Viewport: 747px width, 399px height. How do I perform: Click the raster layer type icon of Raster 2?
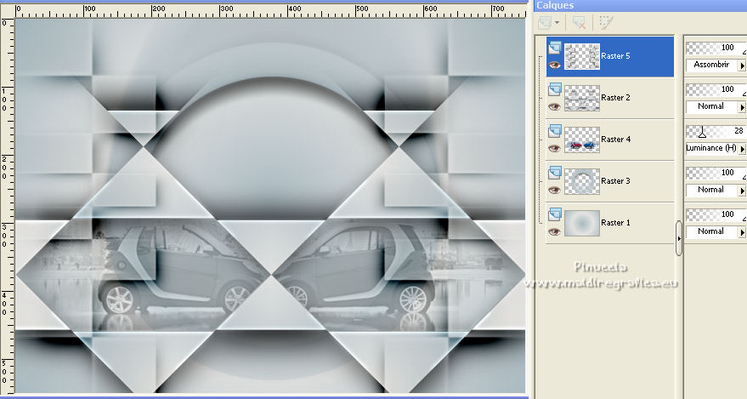(x=555, y=89)
